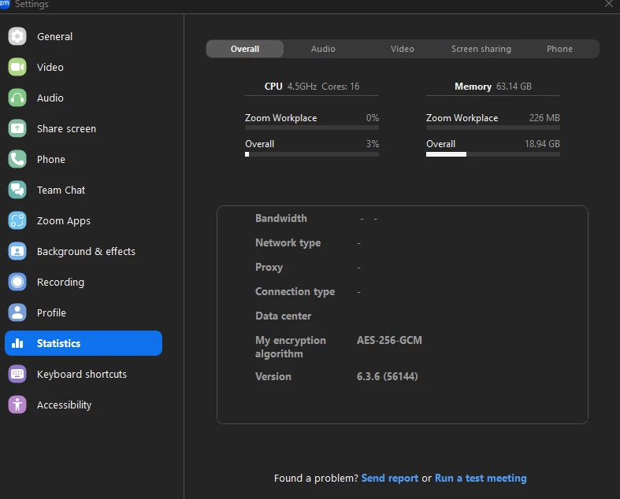Open Profile settings label

click(51, 313)
